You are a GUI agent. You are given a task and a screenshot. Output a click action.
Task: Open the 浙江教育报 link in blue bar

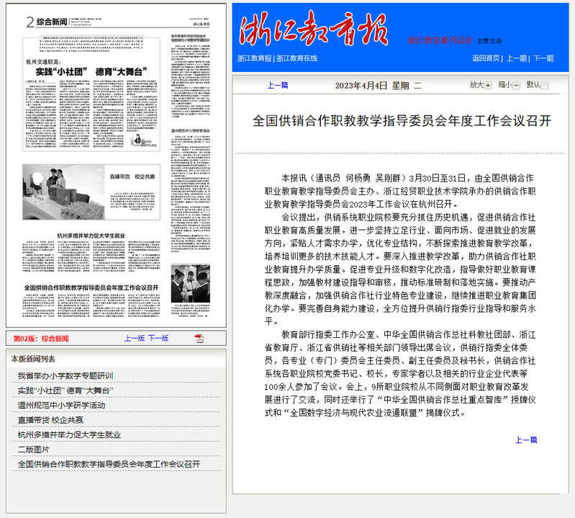(255, 58)
